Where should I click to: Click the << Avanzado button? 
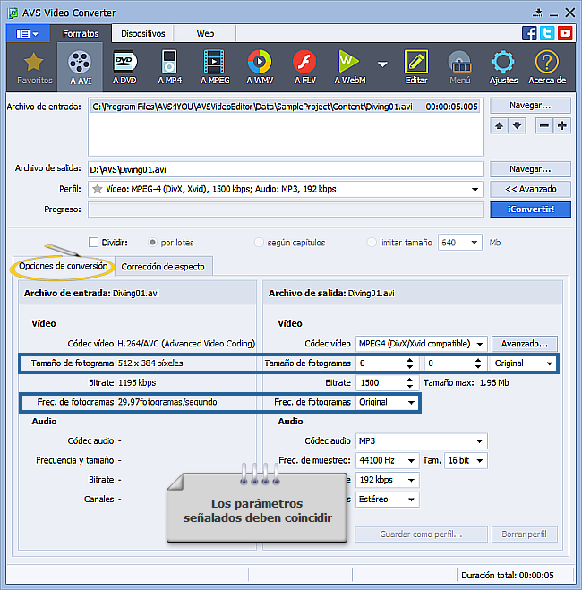530,189
